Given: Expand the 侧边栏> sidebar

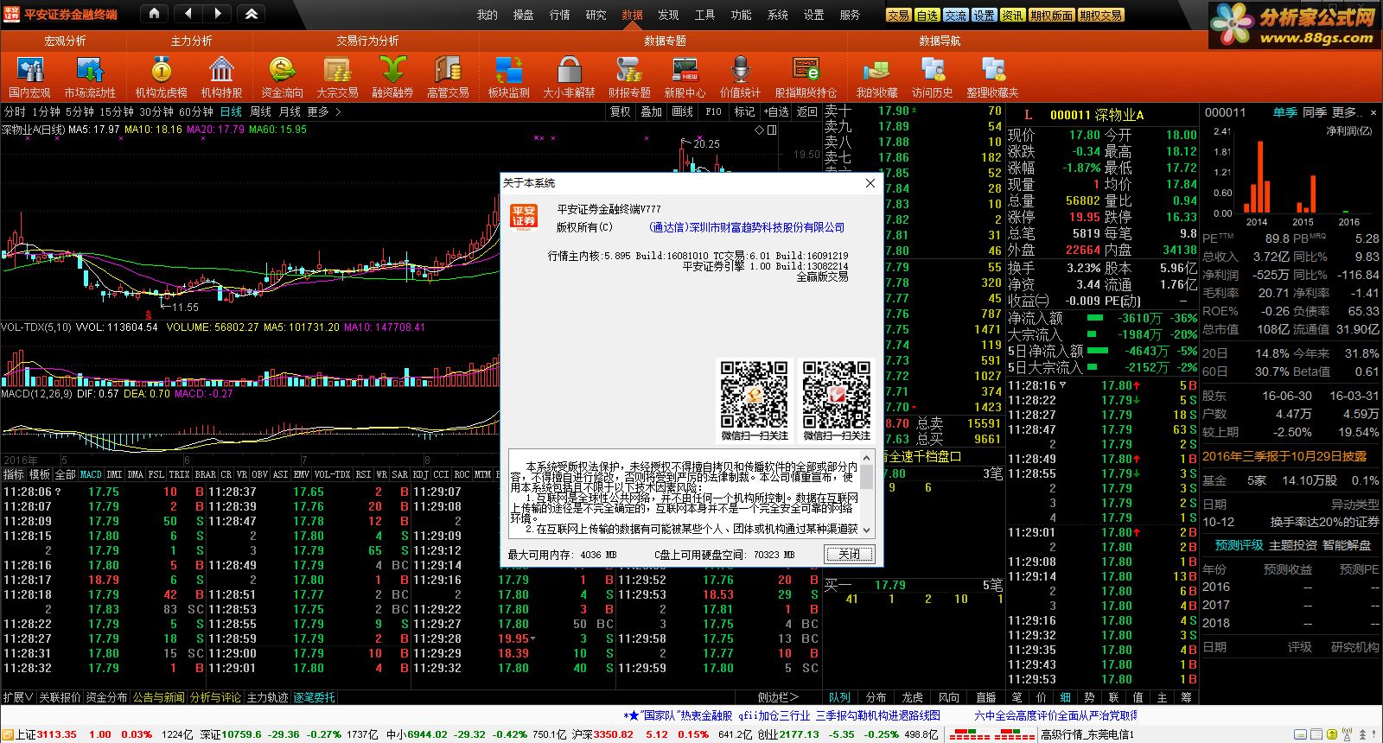Looking at the screenshot, I should (x=778, y=697).
